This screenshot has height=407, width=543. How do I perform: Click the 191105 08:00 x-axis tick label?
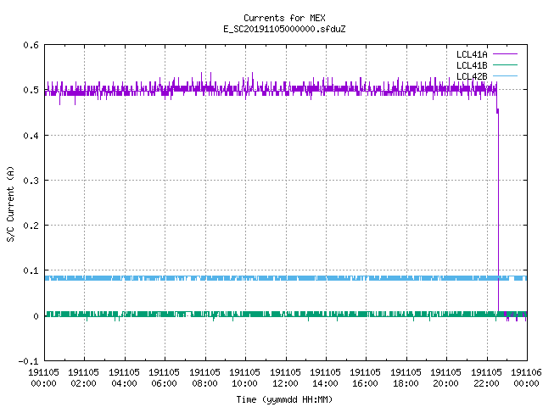point(204,378)
